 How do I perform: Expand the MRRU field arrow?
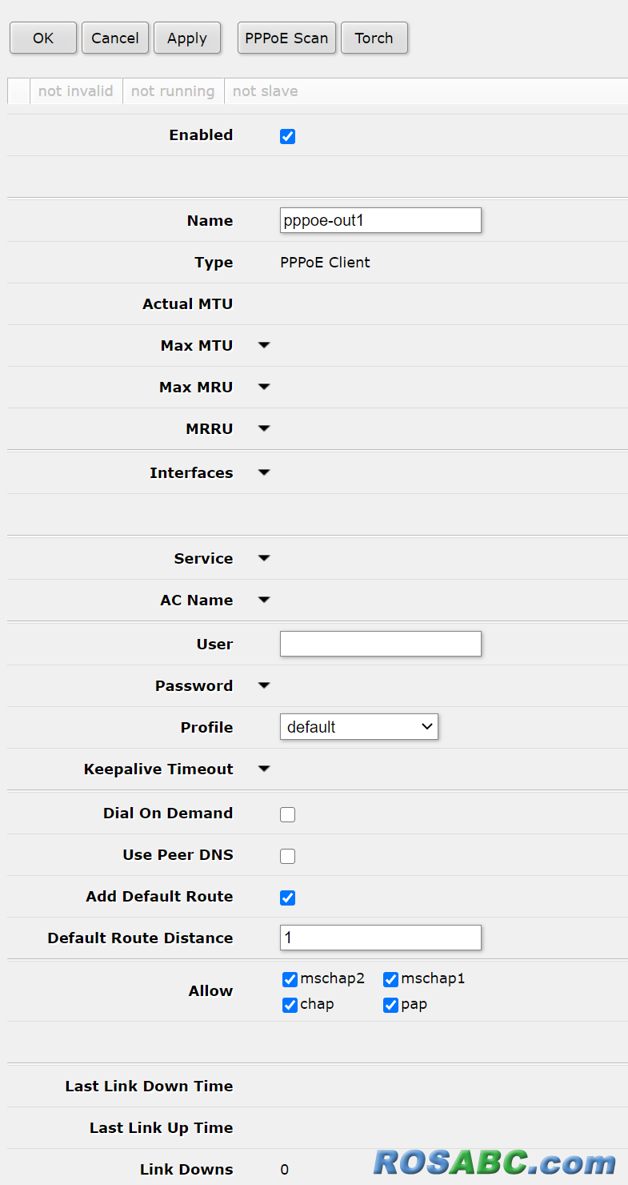(264, 429)
